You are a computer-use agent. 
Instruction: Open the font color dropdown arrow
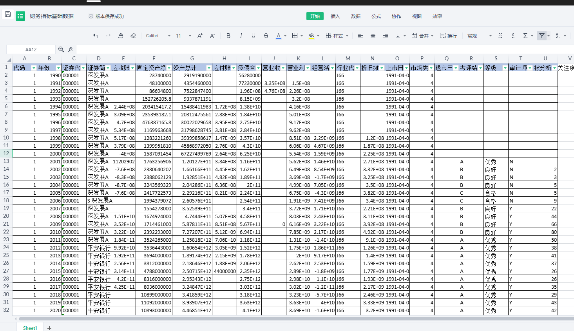tap(285, 36)
